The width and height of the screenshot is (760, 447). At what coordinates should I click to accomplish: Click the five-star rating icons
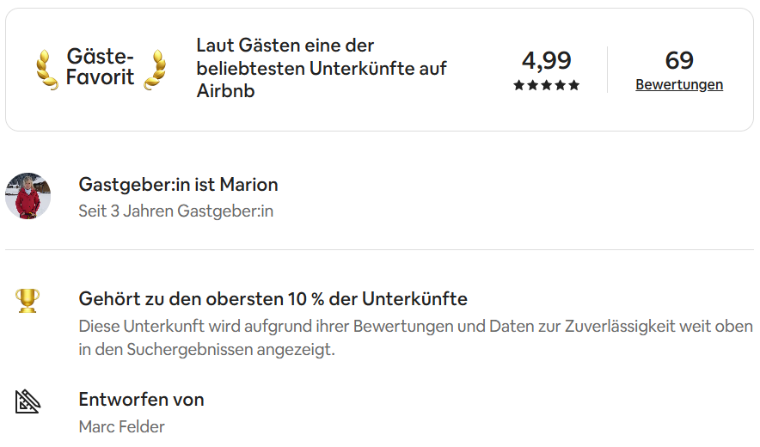pyautogui.click(x=547, y=85)
